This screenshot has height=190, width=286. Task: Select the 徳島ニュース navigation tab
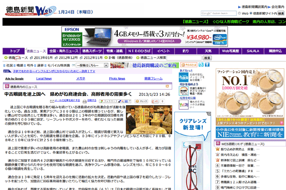pos(36,51)
